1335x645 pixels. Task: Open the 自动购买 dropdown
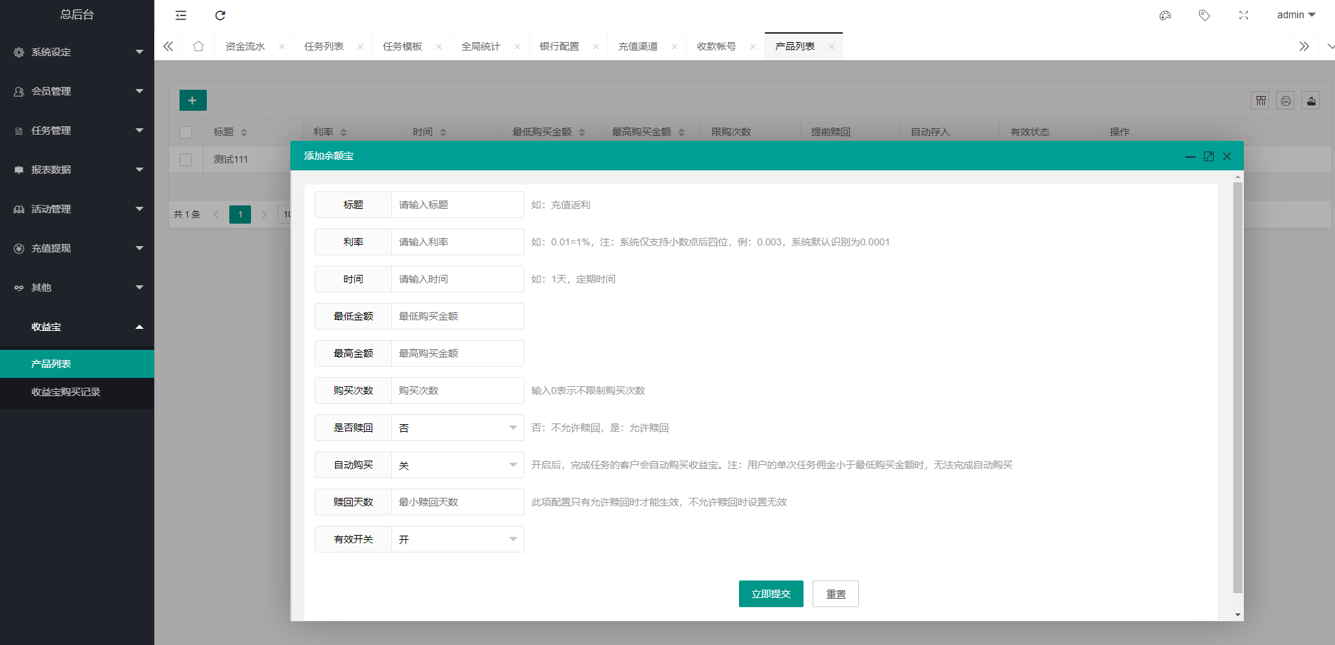point(457,465)
